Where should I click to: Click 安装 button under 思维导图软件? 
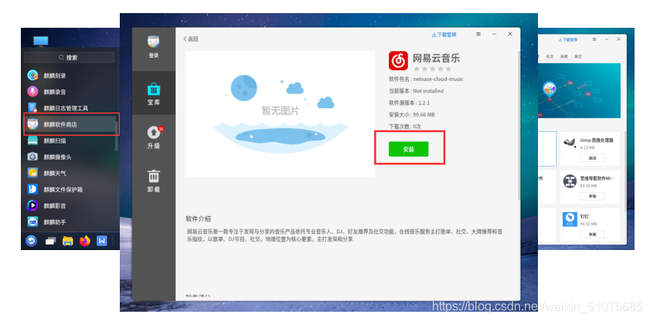coord(592,196)
